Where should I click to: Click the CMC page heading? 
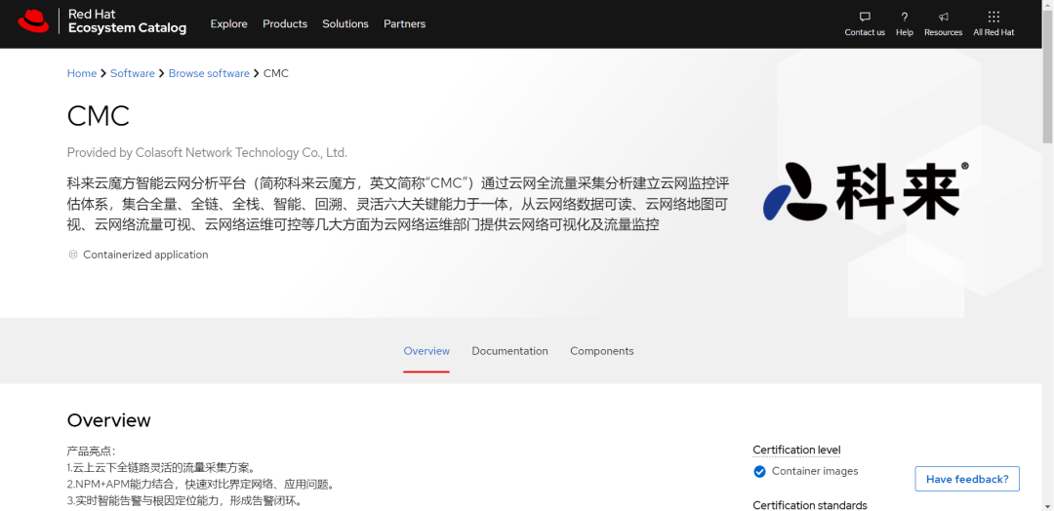click(x=99, y=116)
